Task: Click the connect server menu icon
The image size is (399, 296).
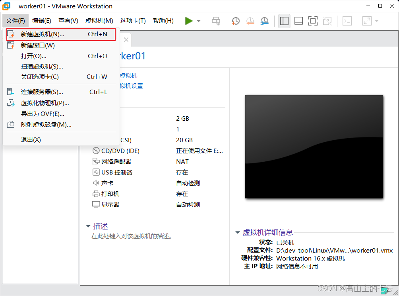Action: [10, 92]
